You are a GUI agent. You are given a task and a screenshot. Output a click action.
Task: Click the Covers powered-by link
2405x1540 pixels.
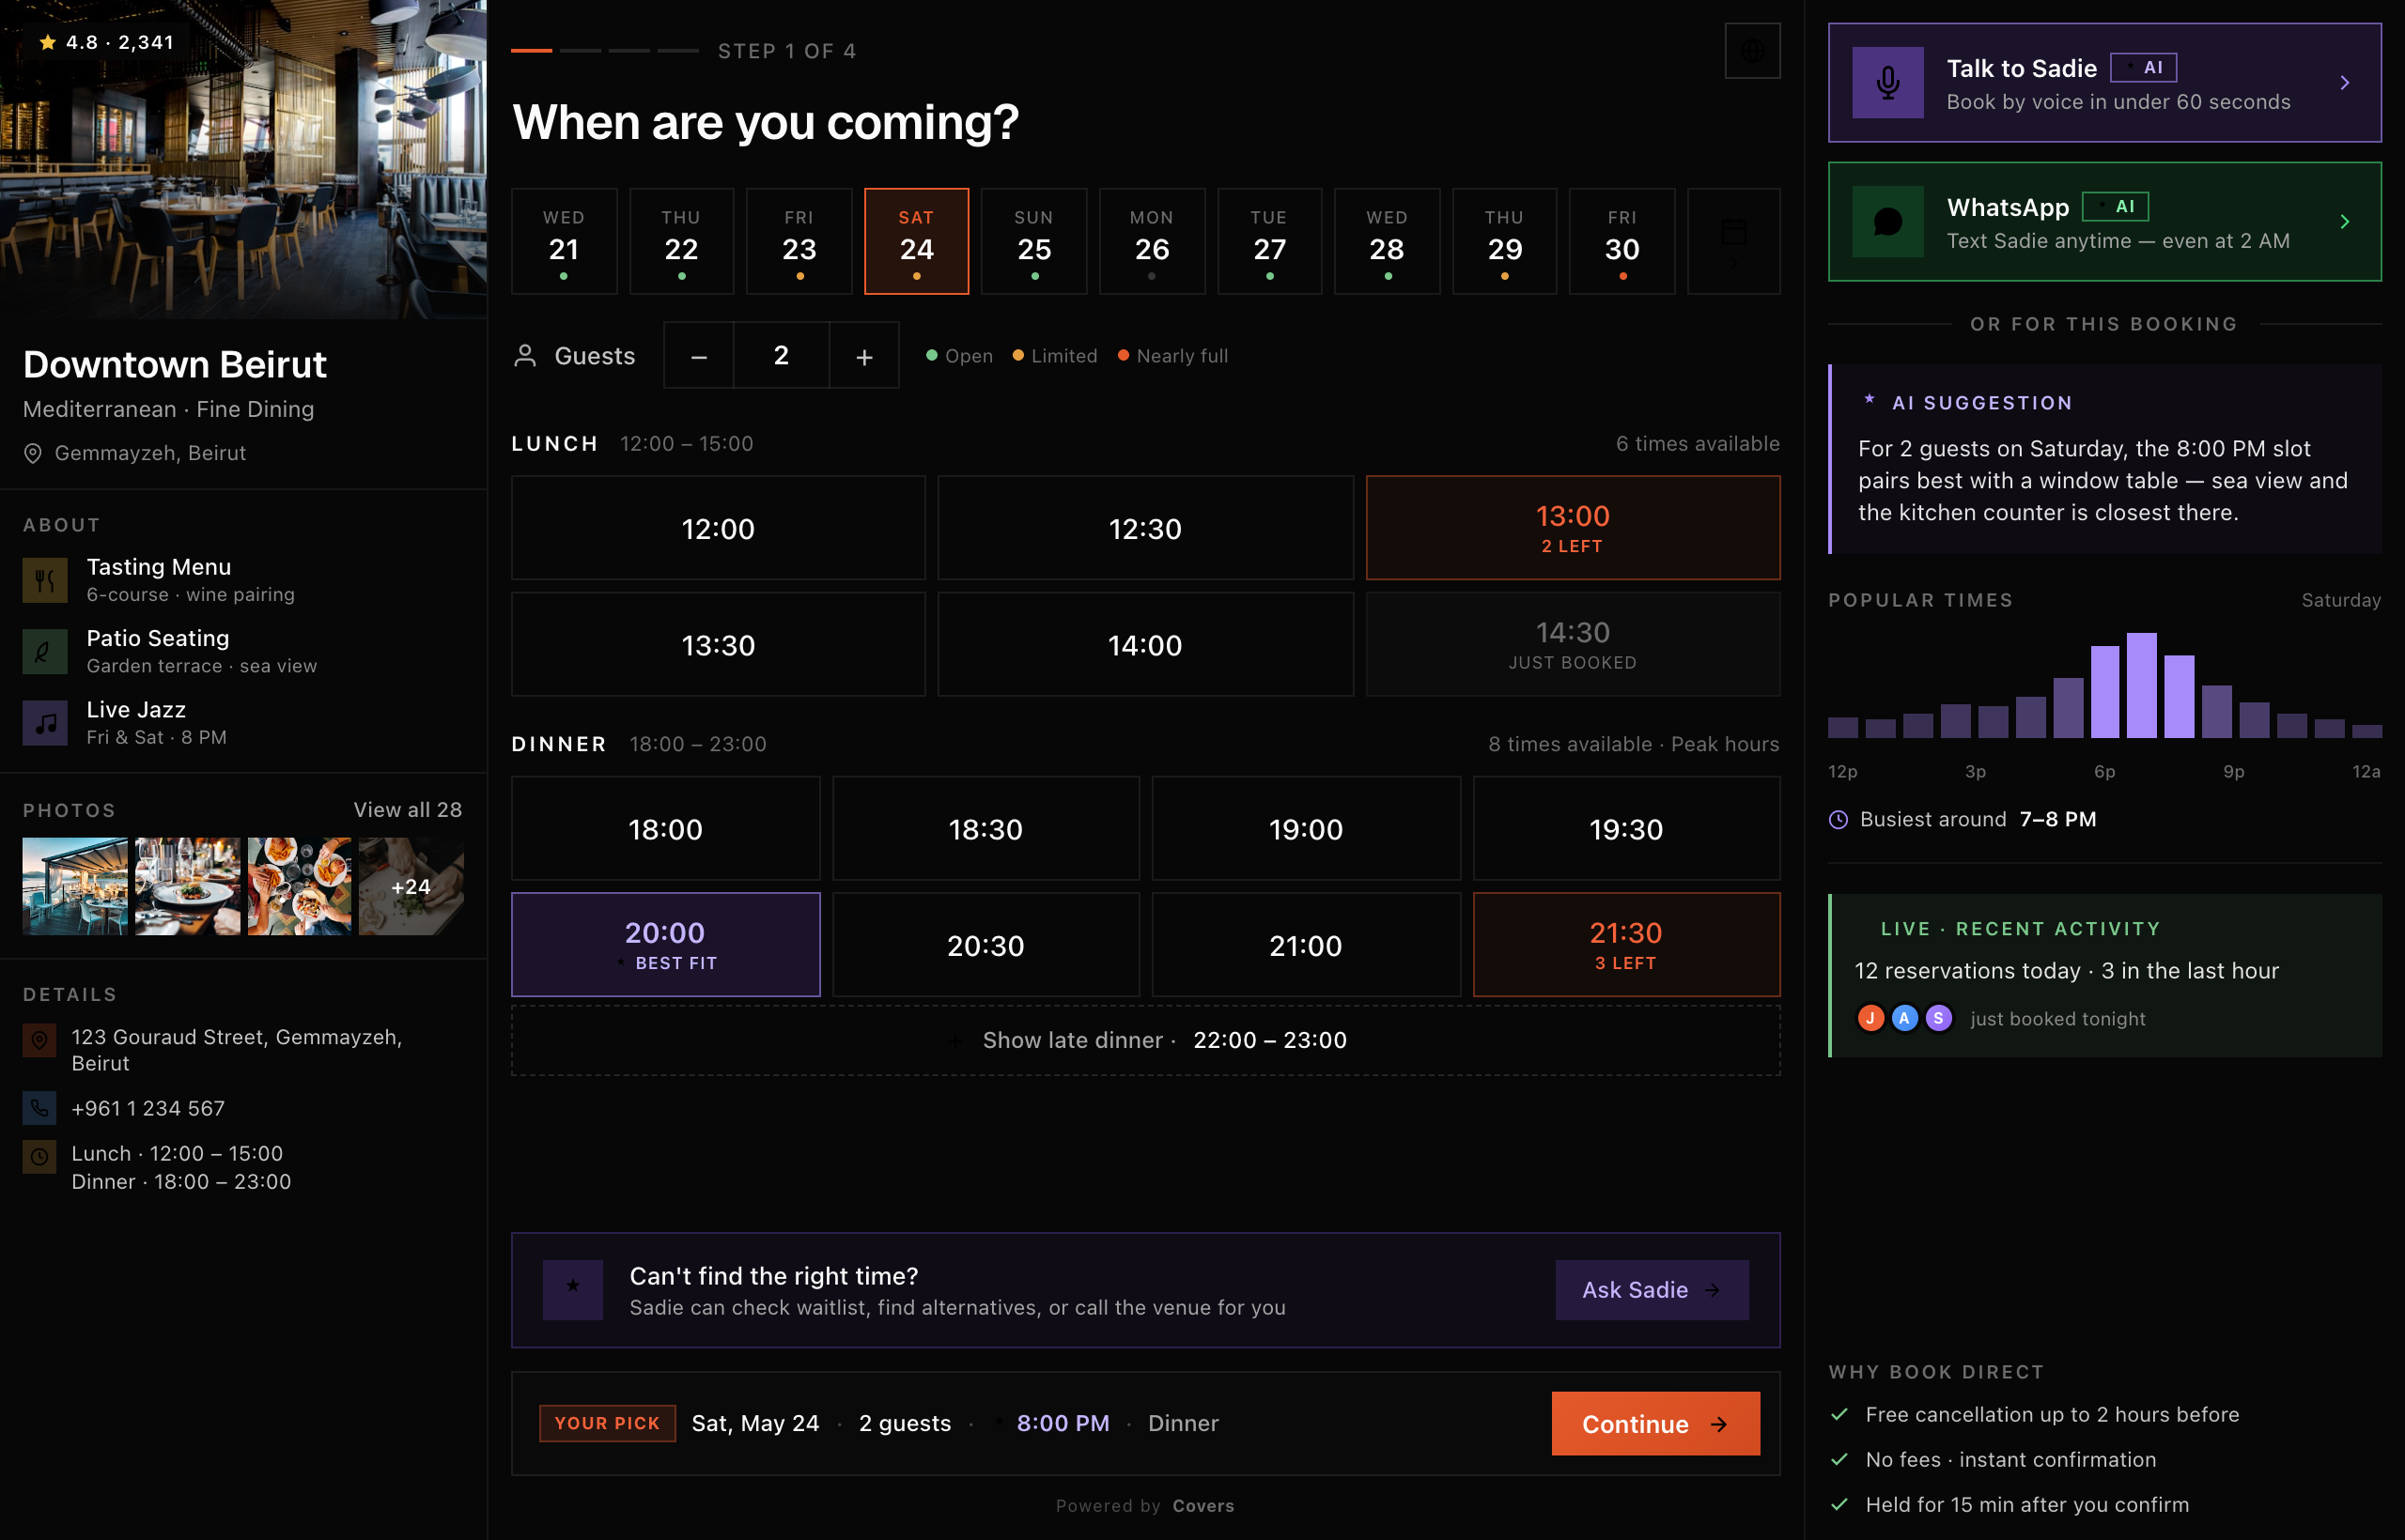[x=1203, y=1506]
